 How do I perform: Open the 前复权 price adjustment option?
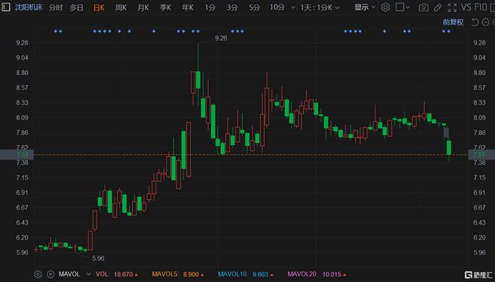pyautogui.click(x=453, y=22)
